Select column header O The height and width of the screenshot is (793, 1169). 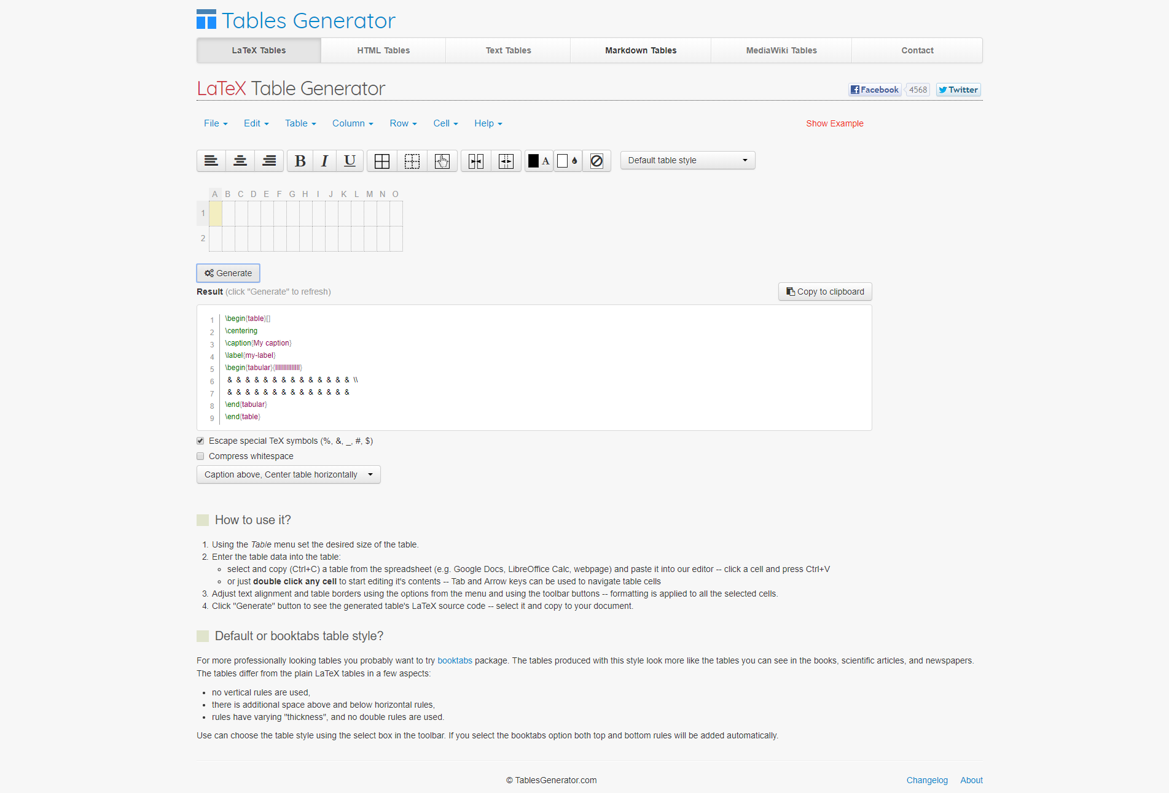coord(396,194)
